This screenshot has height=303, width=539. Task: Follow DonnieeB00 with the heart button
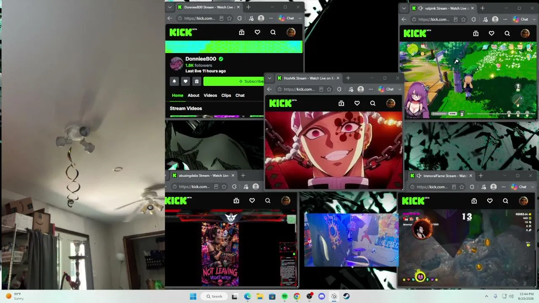(x=185, y=81)
